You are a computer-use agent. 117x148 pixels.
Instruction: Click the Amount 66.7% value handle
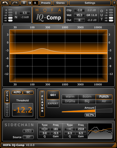click(x=90, y=115)
